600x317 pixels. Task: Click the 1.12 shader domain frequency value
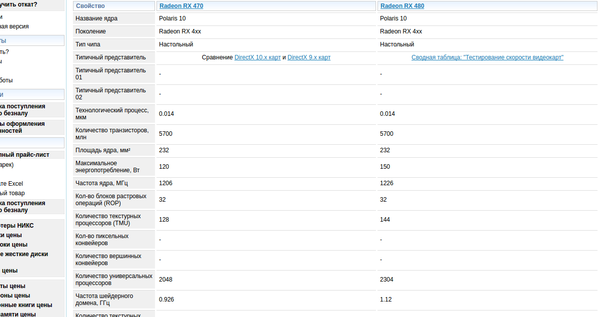[x=386, y=300]
